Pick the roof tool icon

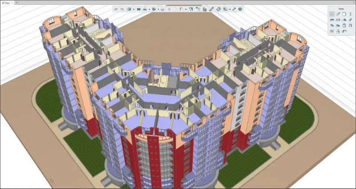[344, 20]
